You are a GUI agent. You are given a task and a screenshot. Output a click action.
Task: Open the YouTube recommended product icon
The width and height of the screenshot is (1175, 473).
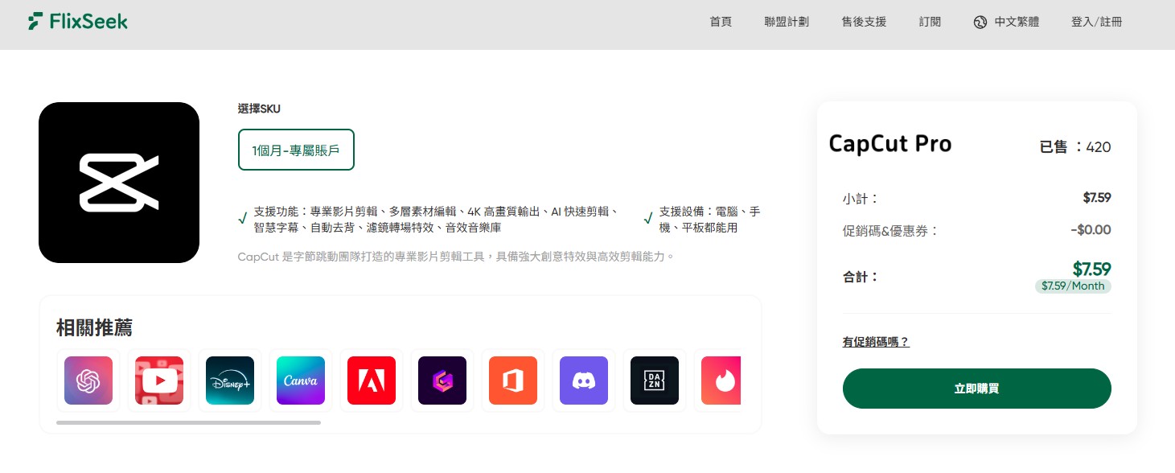[x=159, y=380]
